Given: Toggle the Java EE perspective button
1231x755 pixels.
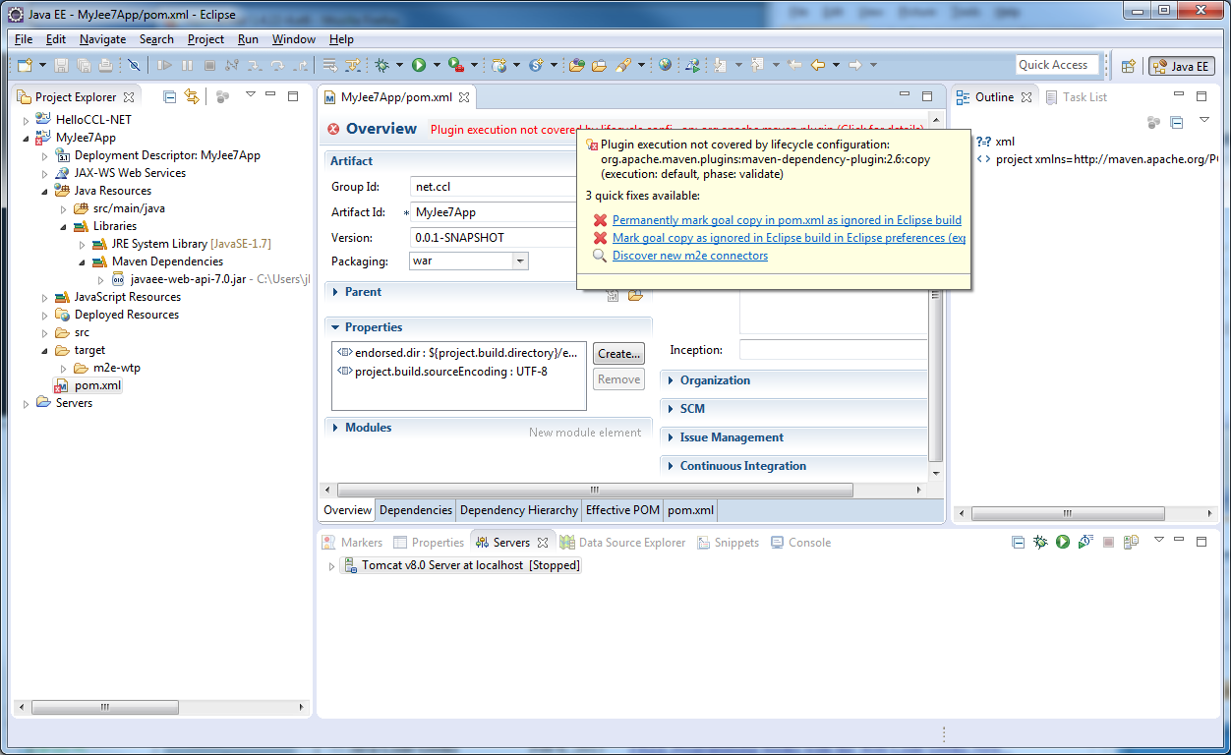Looking at the screenshot, I should coord(1181,66).
